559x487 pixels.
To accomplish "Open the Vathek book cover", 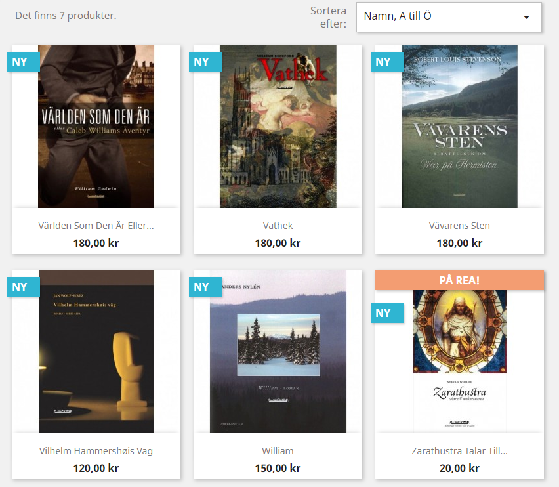I will (278, 127).
